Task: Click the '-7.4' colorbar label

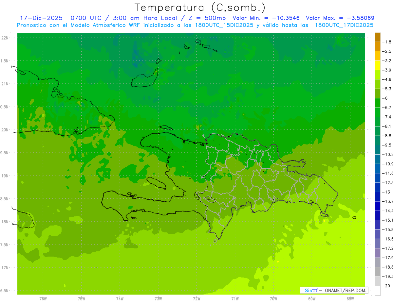Action: click(387, 117)
